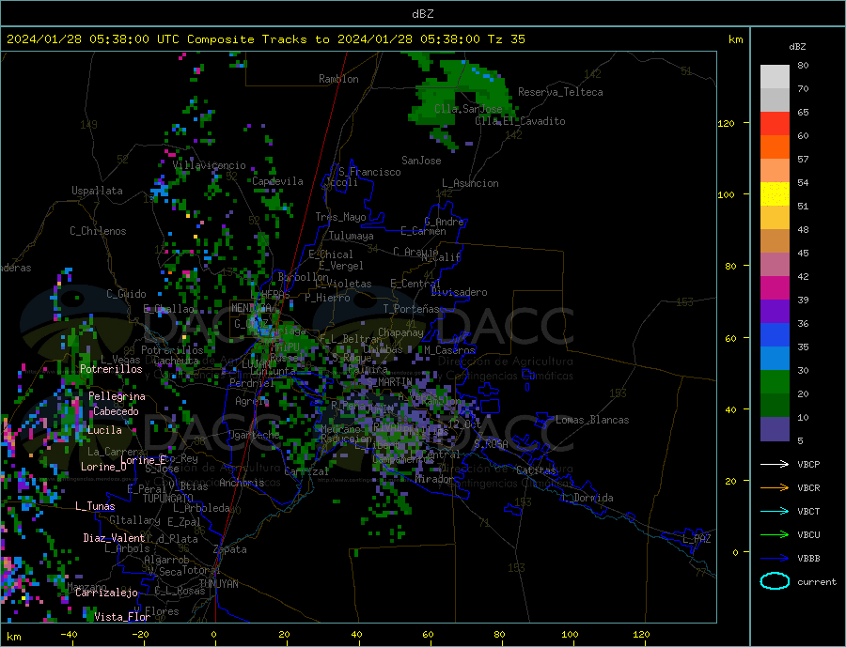The height and width of the screenshot is (647, 846).
Task: Click the white 'Vista_Flor' place label
Action: (122, 617)
